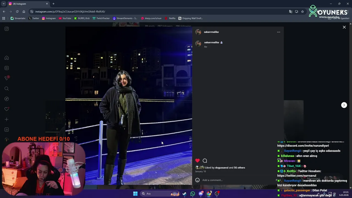Image resolution: width=352 pixels, height=198 pixels.
Task: Open direct messages in the sidebar
Action: tap(7, 78)
